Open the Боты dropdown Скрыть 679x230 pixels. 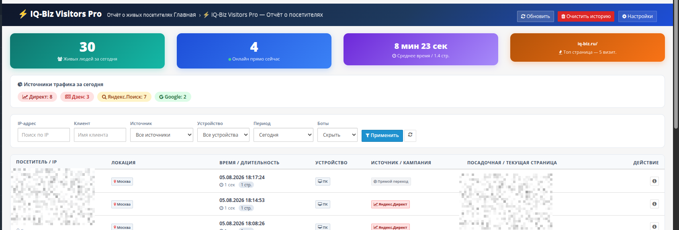[337, 135]
